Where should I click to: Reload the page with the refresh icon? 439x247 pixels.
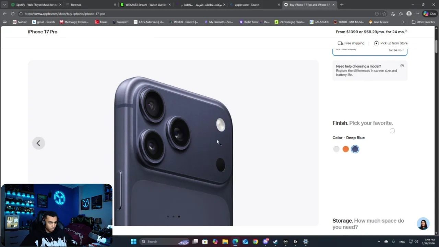point(13,14)
